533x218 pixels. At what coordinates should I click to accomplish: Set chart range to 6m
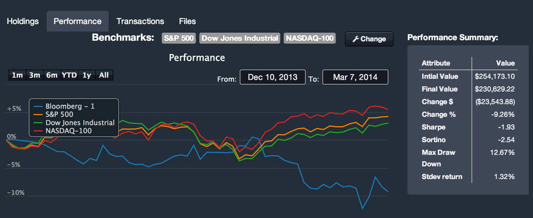coord(52,75)
